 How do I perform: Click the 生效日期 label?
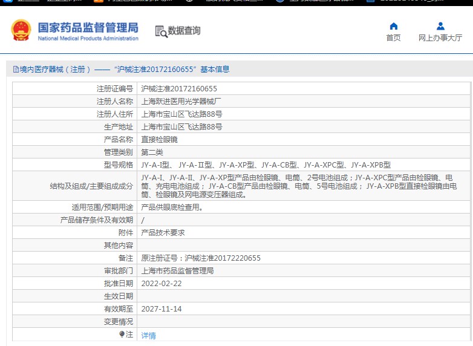coord(119,296)
